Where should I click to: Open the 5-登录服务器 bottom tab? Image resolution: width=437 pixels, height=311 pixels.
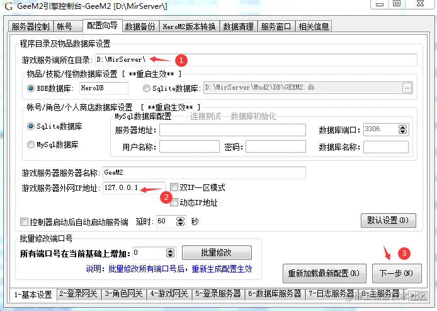[x=219, y=294]
